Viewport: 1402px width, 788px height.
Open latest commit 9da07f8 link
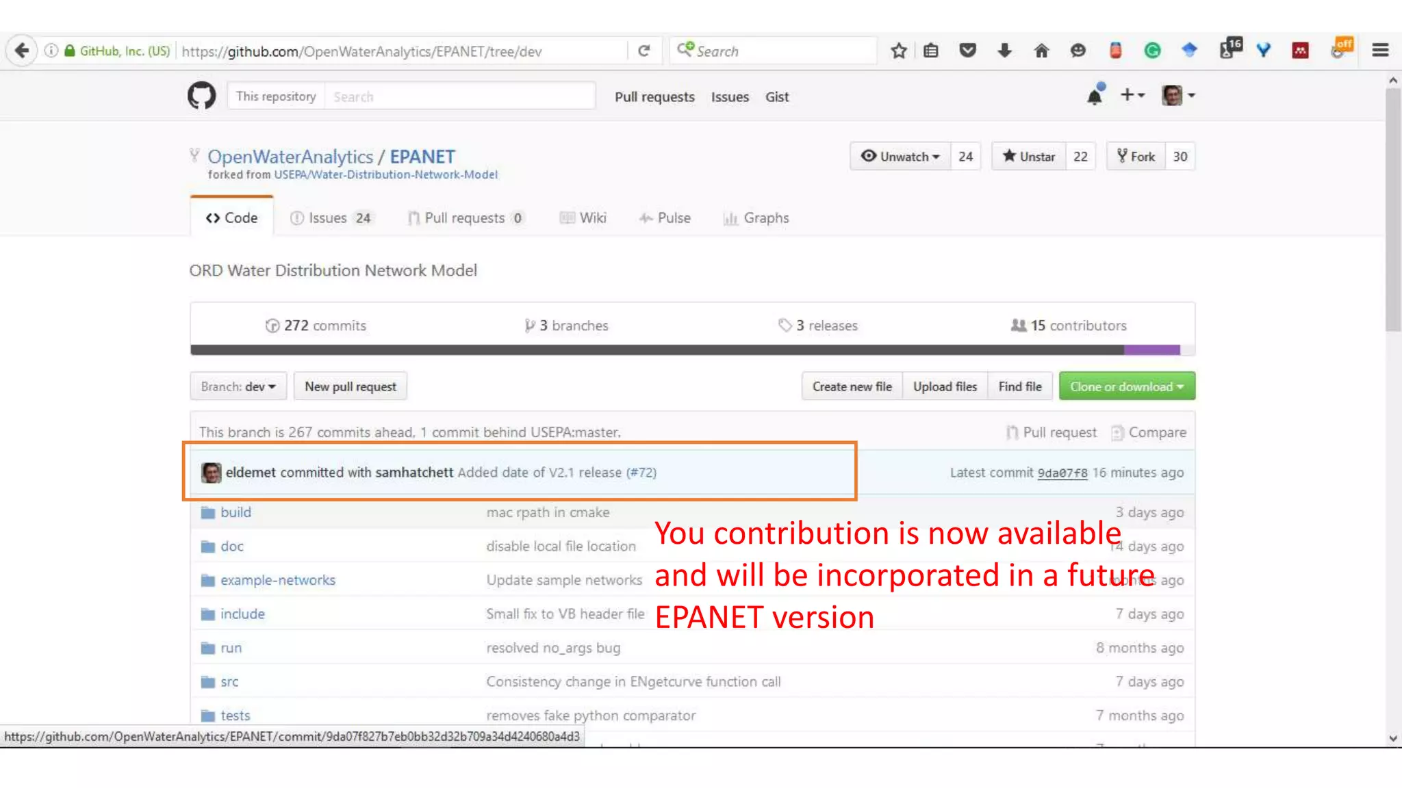[1062, 473]
